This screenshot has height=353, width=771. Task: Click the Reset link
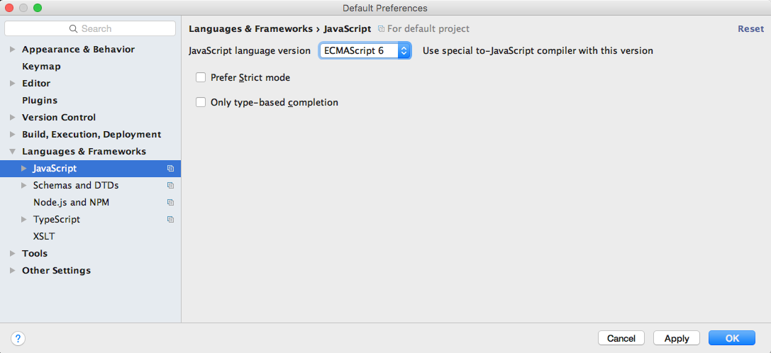(x=750, y=29)
